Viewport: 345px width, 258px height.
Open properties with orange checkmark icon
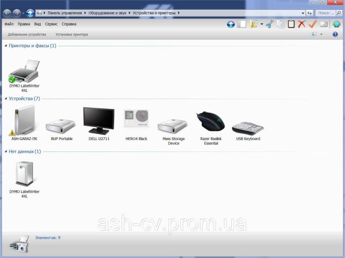pos(312,24)
